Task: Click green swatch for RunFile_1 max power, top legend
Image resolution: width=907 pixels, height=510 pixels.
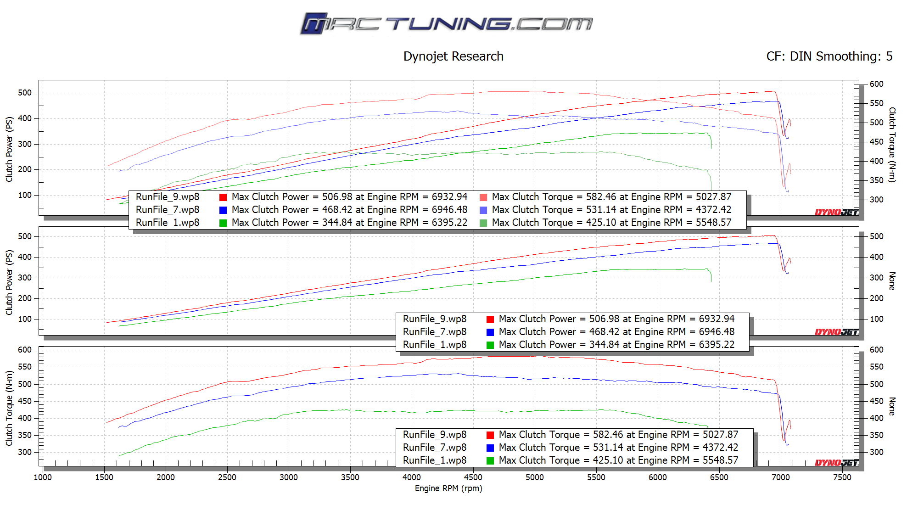Action: (223, 223)
